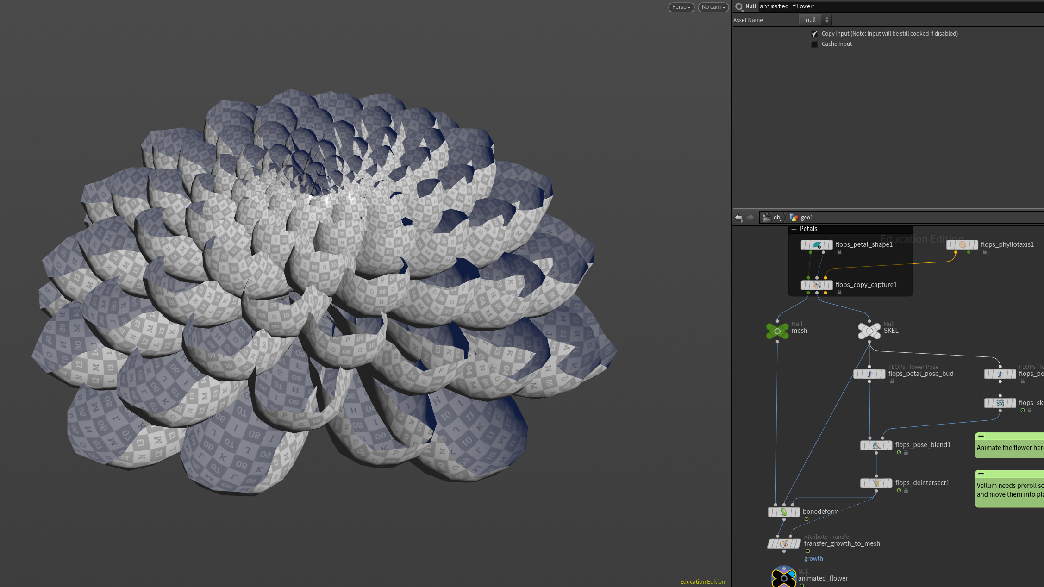Open the Asset Name null dropdown
This screenshot has height=587, width=1044.
tap(815, 20)
